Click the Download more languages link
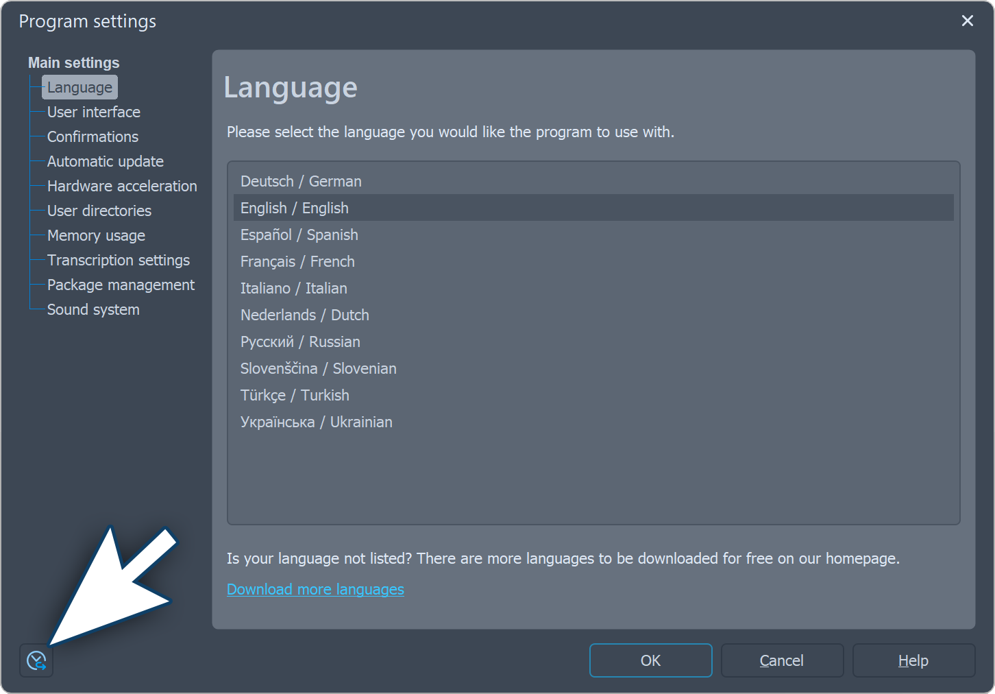 tap(315, 589)
